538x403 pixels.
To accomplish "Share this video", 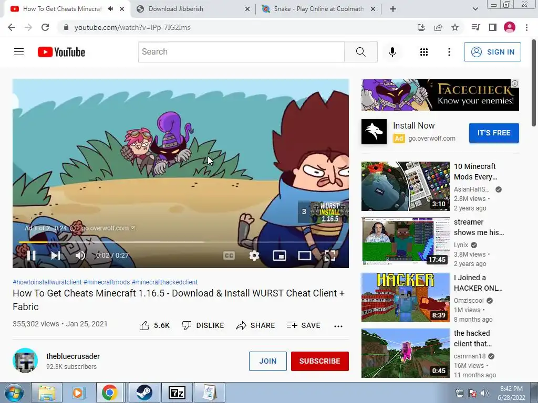I will 256,325.
